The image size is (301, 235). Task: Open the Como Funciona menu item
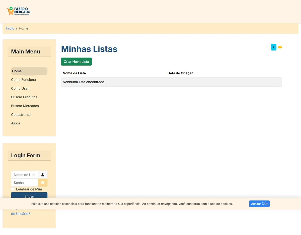pos(23,80)
